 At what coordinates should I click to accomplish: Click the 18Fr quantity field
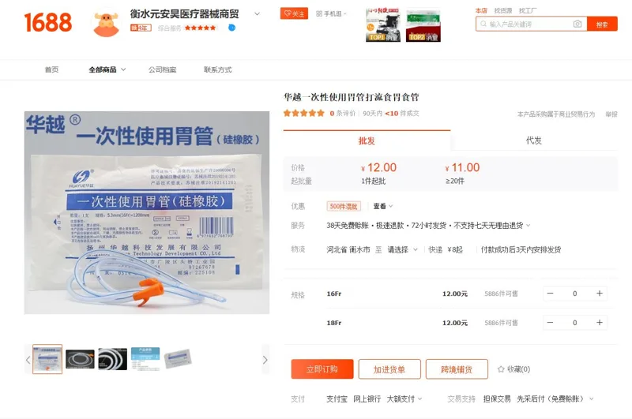(x=575, y=323)
